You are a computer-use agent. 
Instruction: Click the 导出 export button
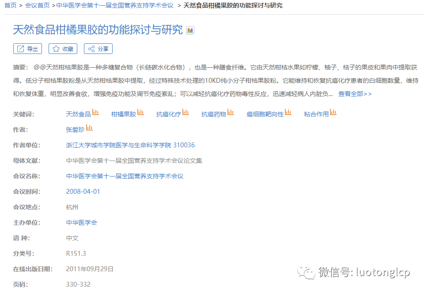click(x=27, y=49)
